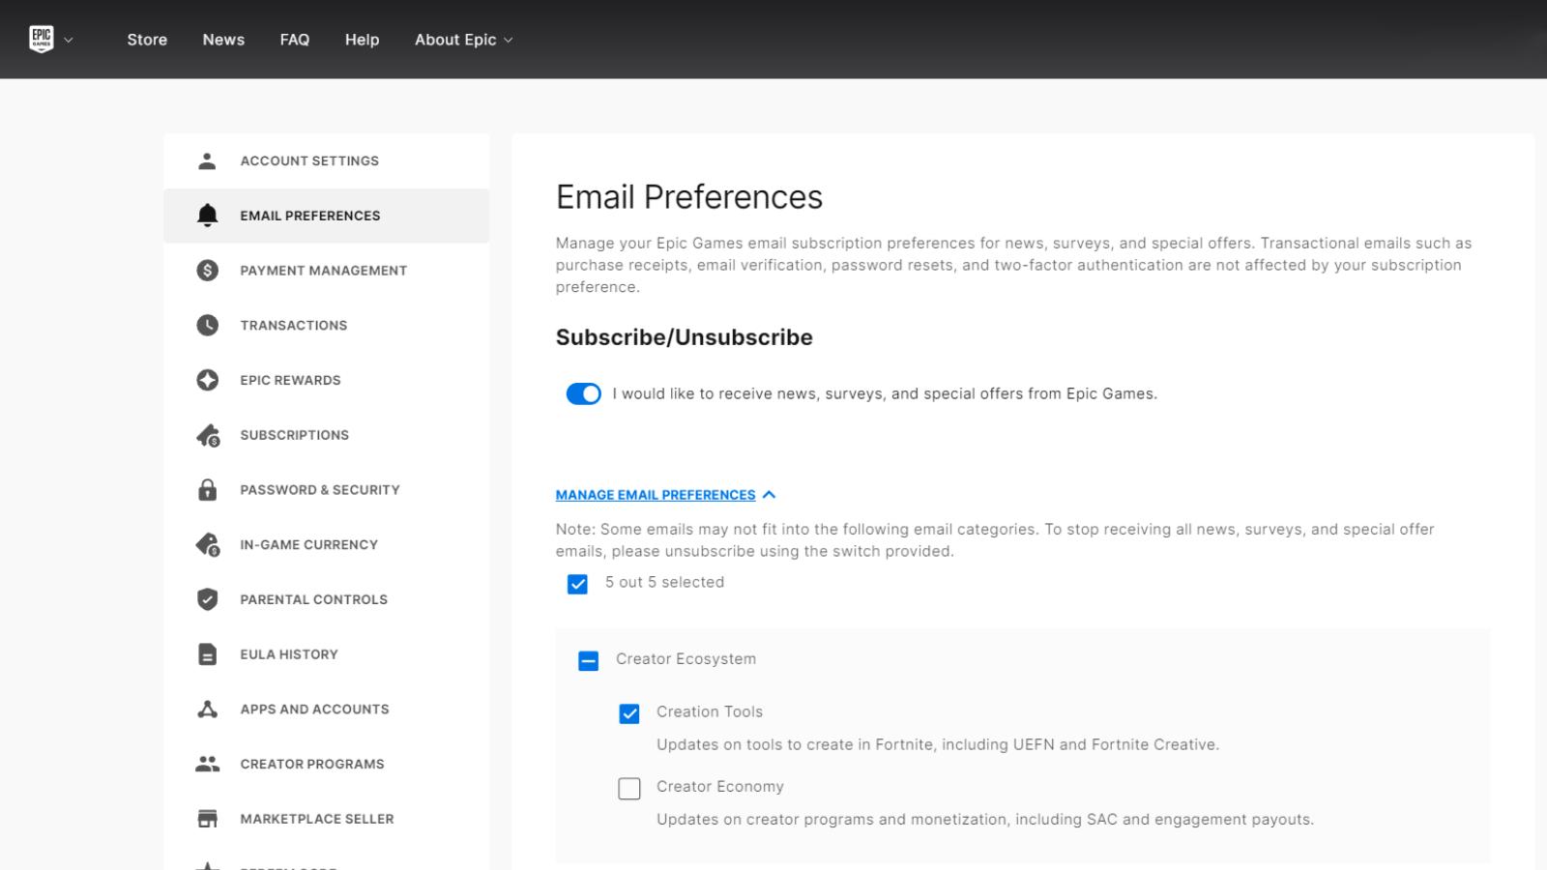
Task: Click the Manage Email Preferences chevron
Action: 769,495
